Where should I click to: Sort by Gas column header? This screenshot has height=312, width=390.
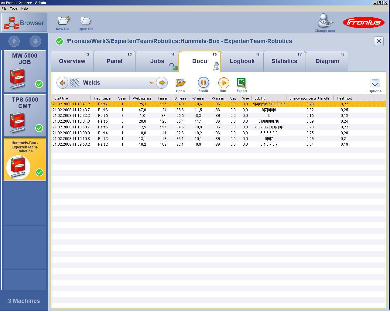(x=233, y=98)
